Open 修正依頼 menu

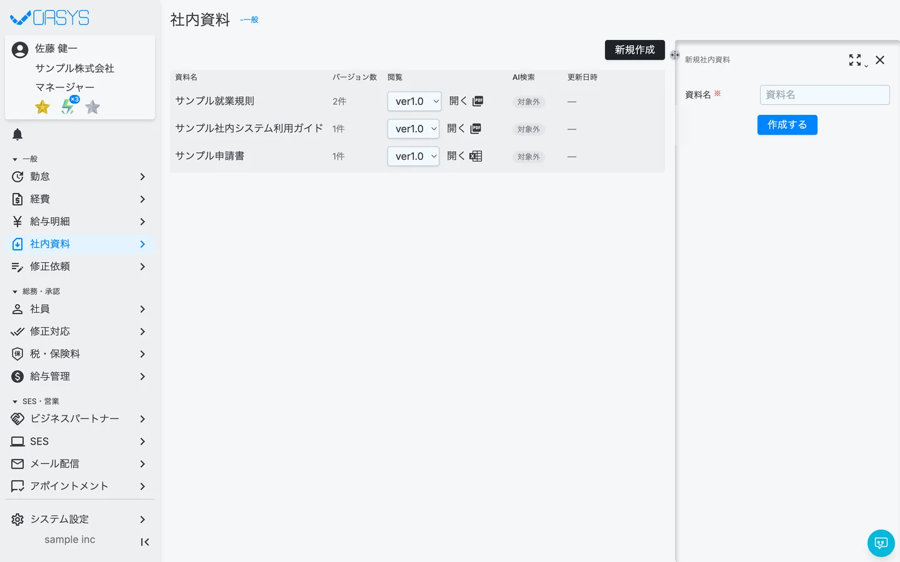coord(79,267)
